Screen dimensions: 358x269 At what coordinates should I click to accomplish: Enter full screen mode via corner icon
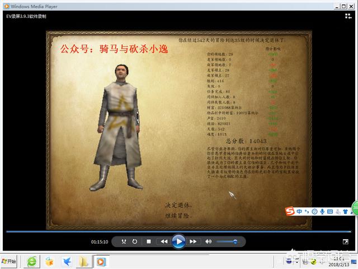(346, 242)
